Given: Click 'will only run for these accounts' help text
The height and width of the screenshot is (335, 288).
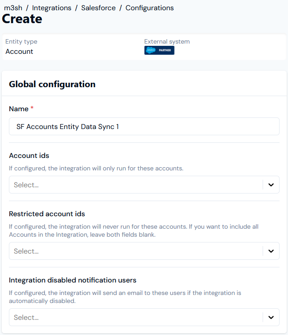Looking at the screenshot, I should 96,168.
